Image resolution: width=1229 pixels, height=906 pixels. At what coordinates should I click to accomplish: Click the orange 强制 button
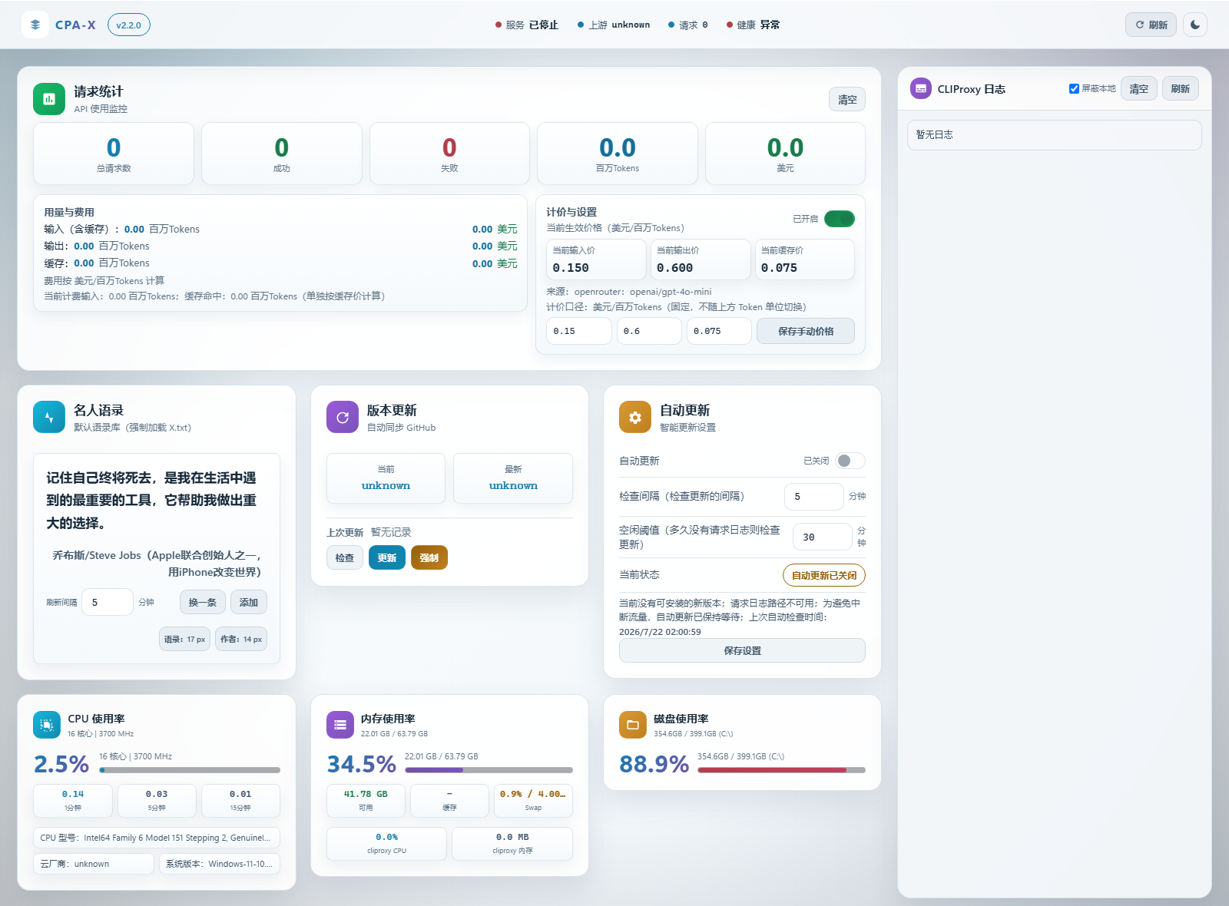429,557
